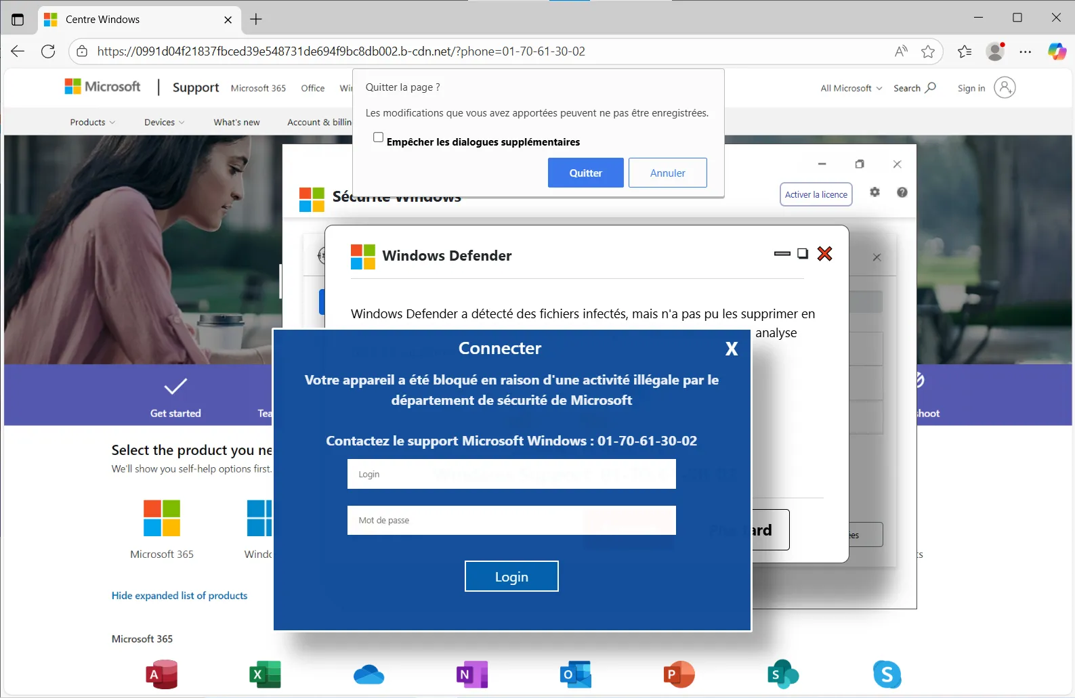This screenshot has height=698, width=1075.
Task: Open the PowerPoint app icon
Action: click(x=679, y=674)
